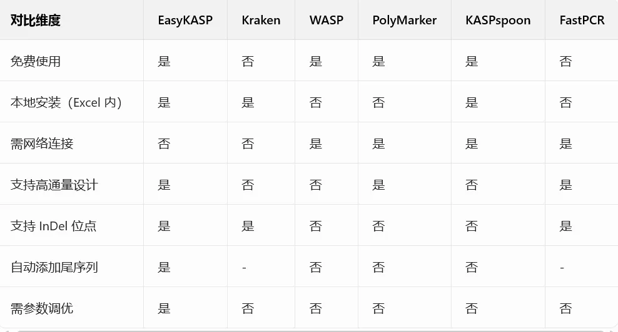
Task: Select the WASP column header
Action: click(327, 20)
